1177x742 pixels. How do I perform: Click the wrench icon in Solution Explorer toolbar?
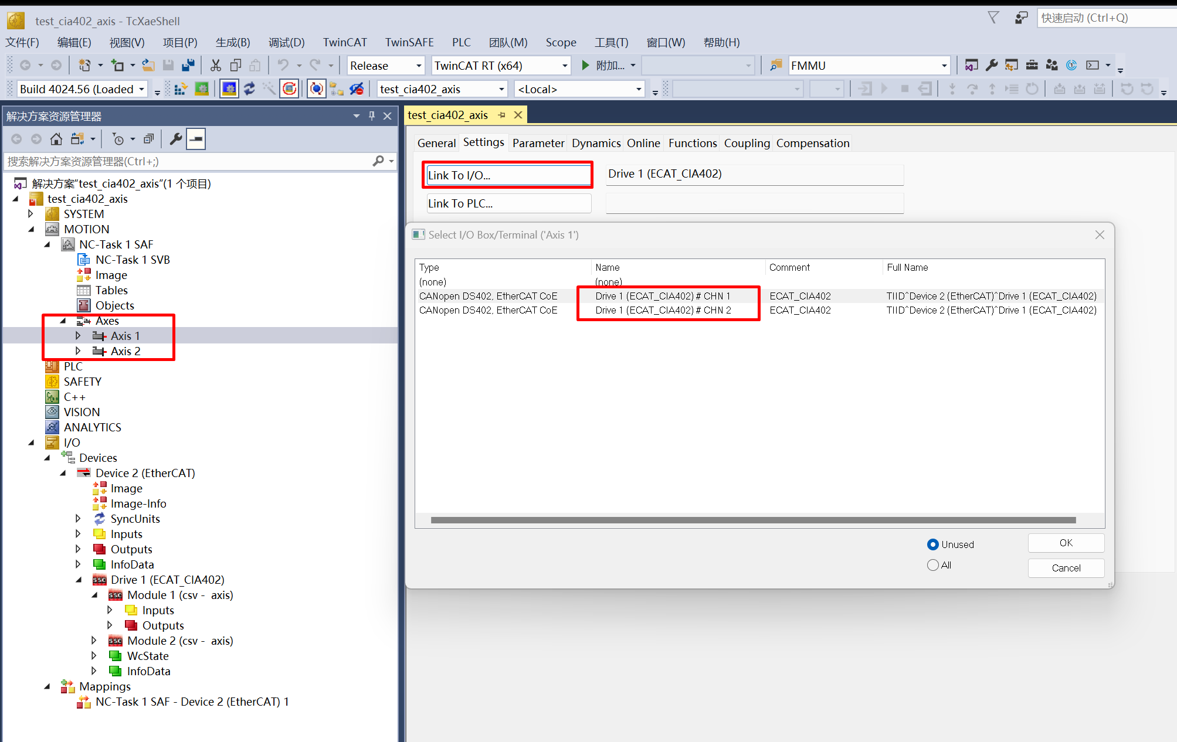pyautogui.click(x=175, y=139)
